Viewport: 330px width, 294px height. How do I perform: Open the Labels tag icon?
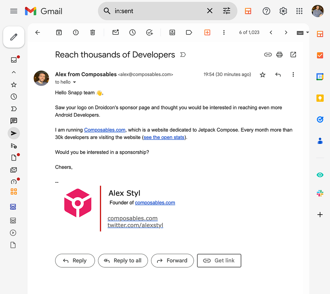189,32
